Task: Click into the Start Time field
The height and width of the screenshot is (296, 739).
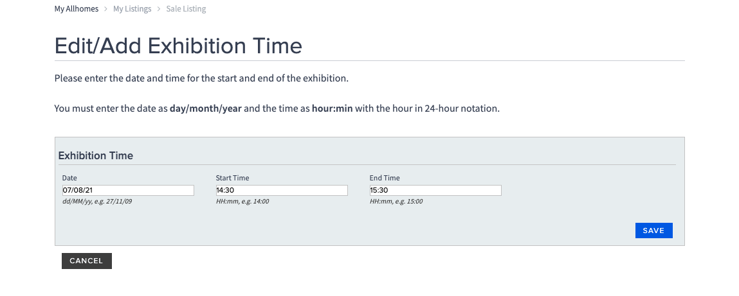Action: point(281,190)
